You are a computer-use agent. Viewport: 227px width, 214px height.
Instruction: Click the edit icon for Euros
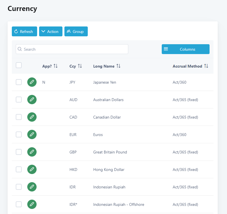(32, 135)
